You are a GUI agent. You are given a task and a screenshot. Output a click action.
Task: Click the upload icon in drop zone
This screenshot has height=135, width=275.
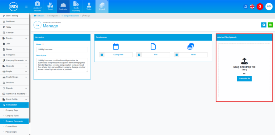[244, 61]
